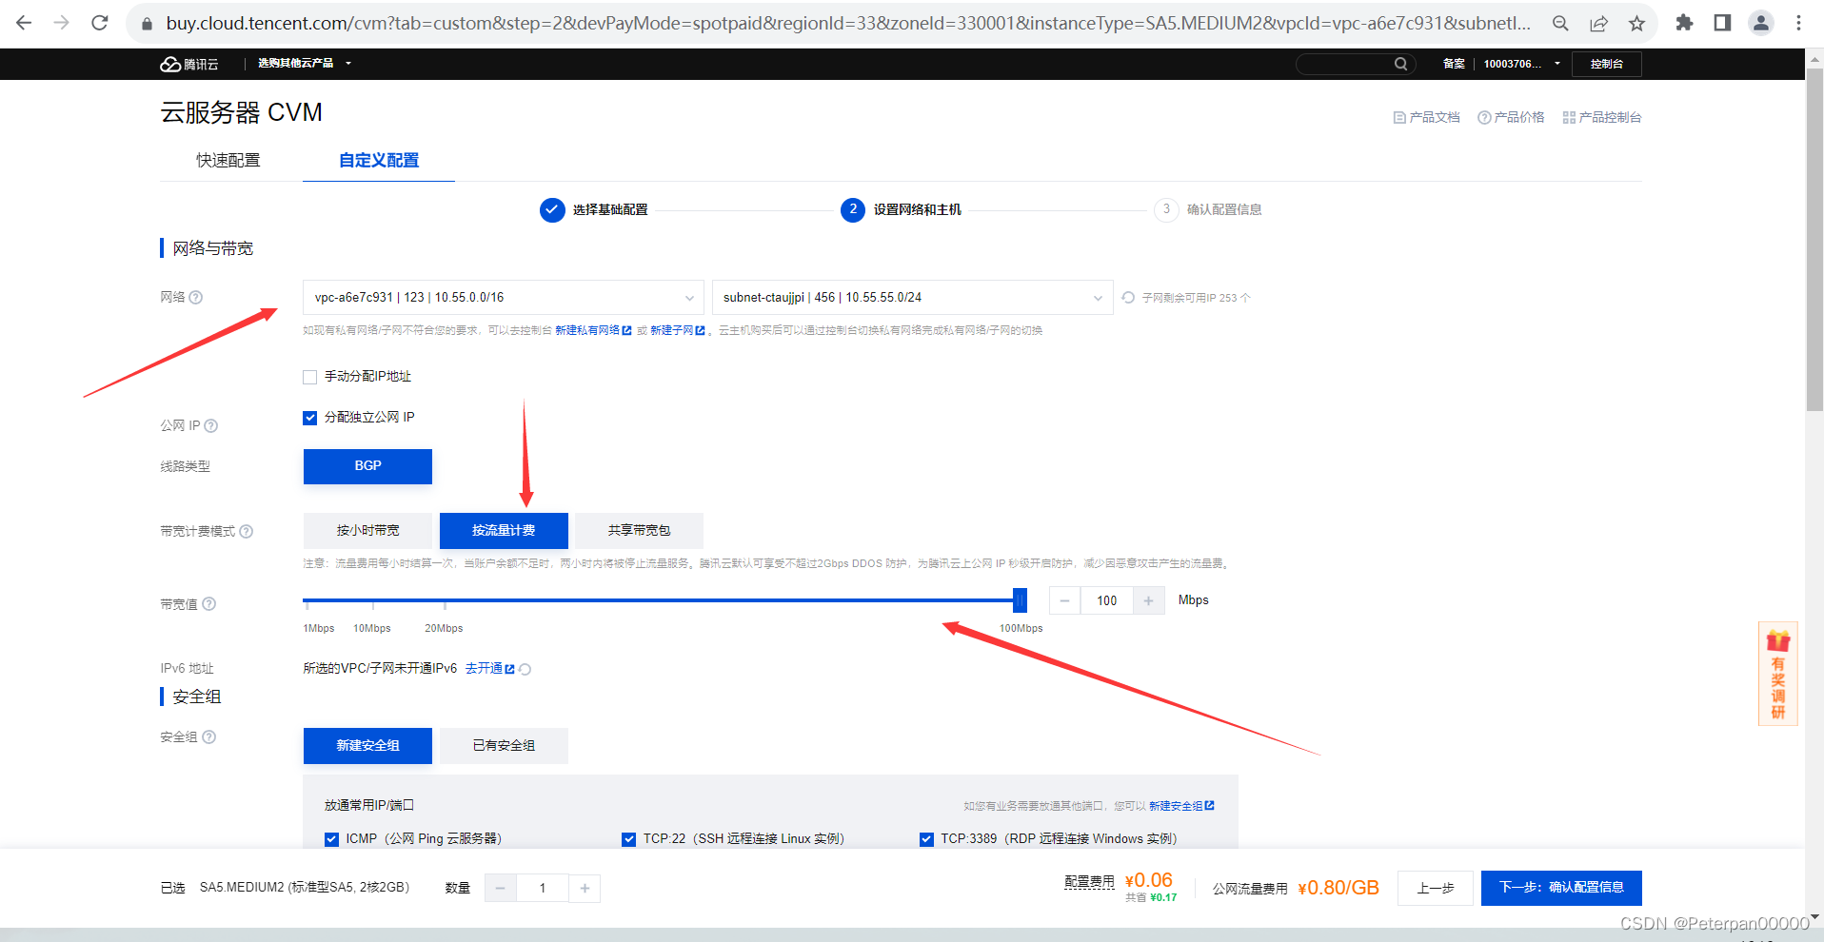Open the browser profile avatar

pyautogui.click(x=1761, y=23)
